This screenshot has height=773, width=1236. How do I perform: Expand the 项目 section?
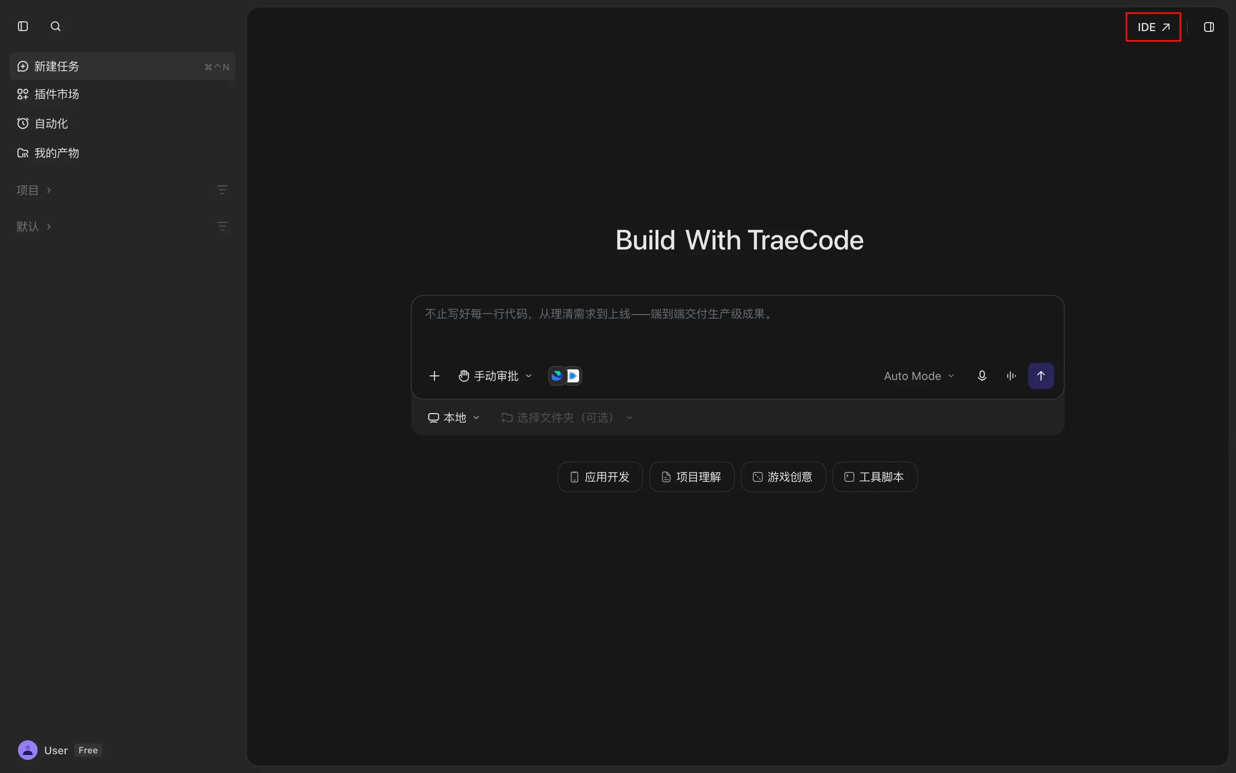tap(34, 190)
